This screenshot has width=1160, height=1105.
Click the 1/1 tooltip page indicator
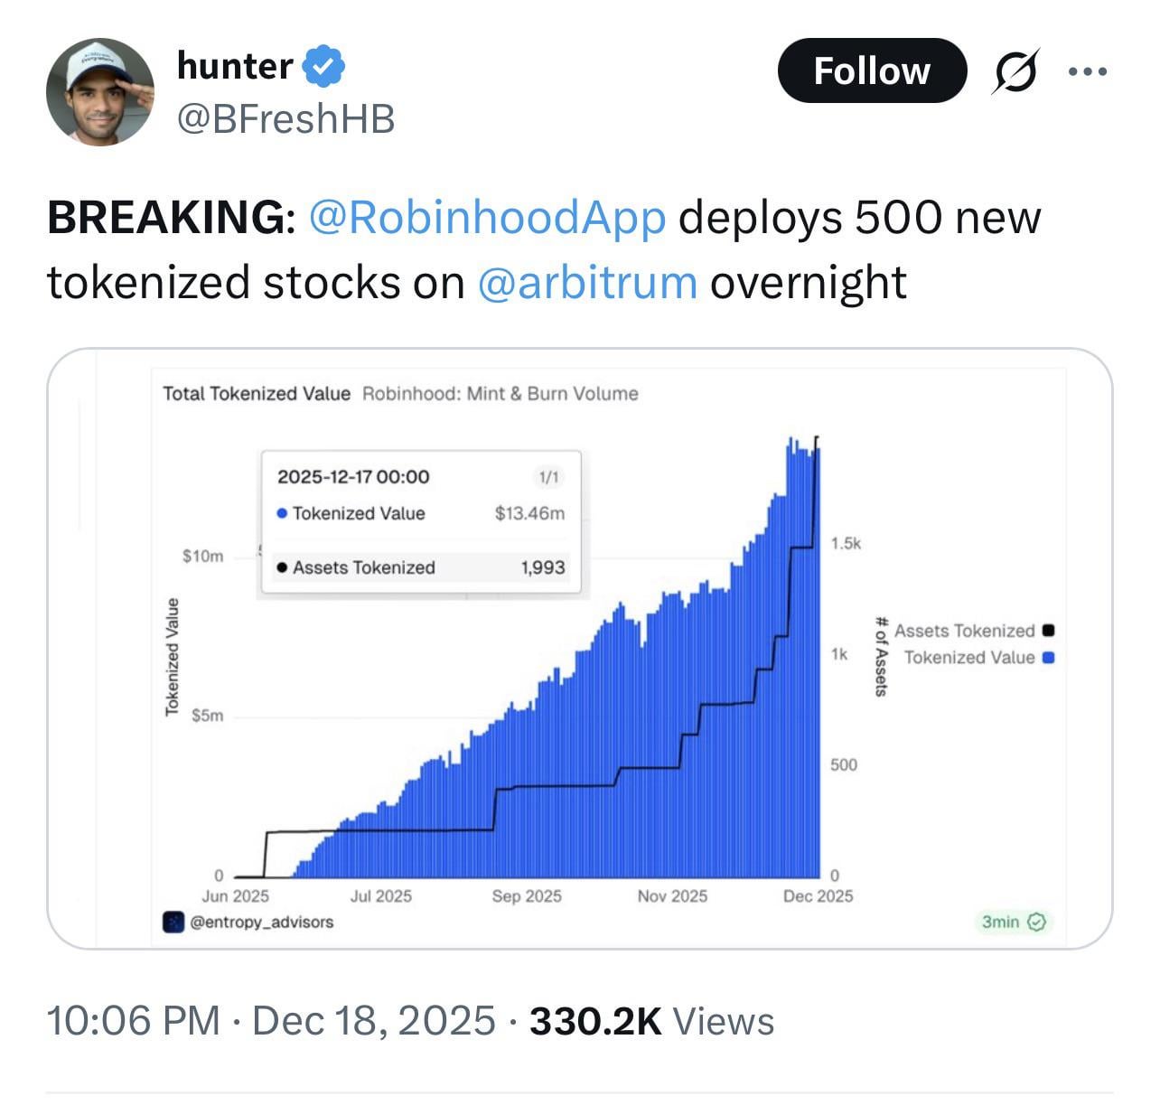pos(548,476)
